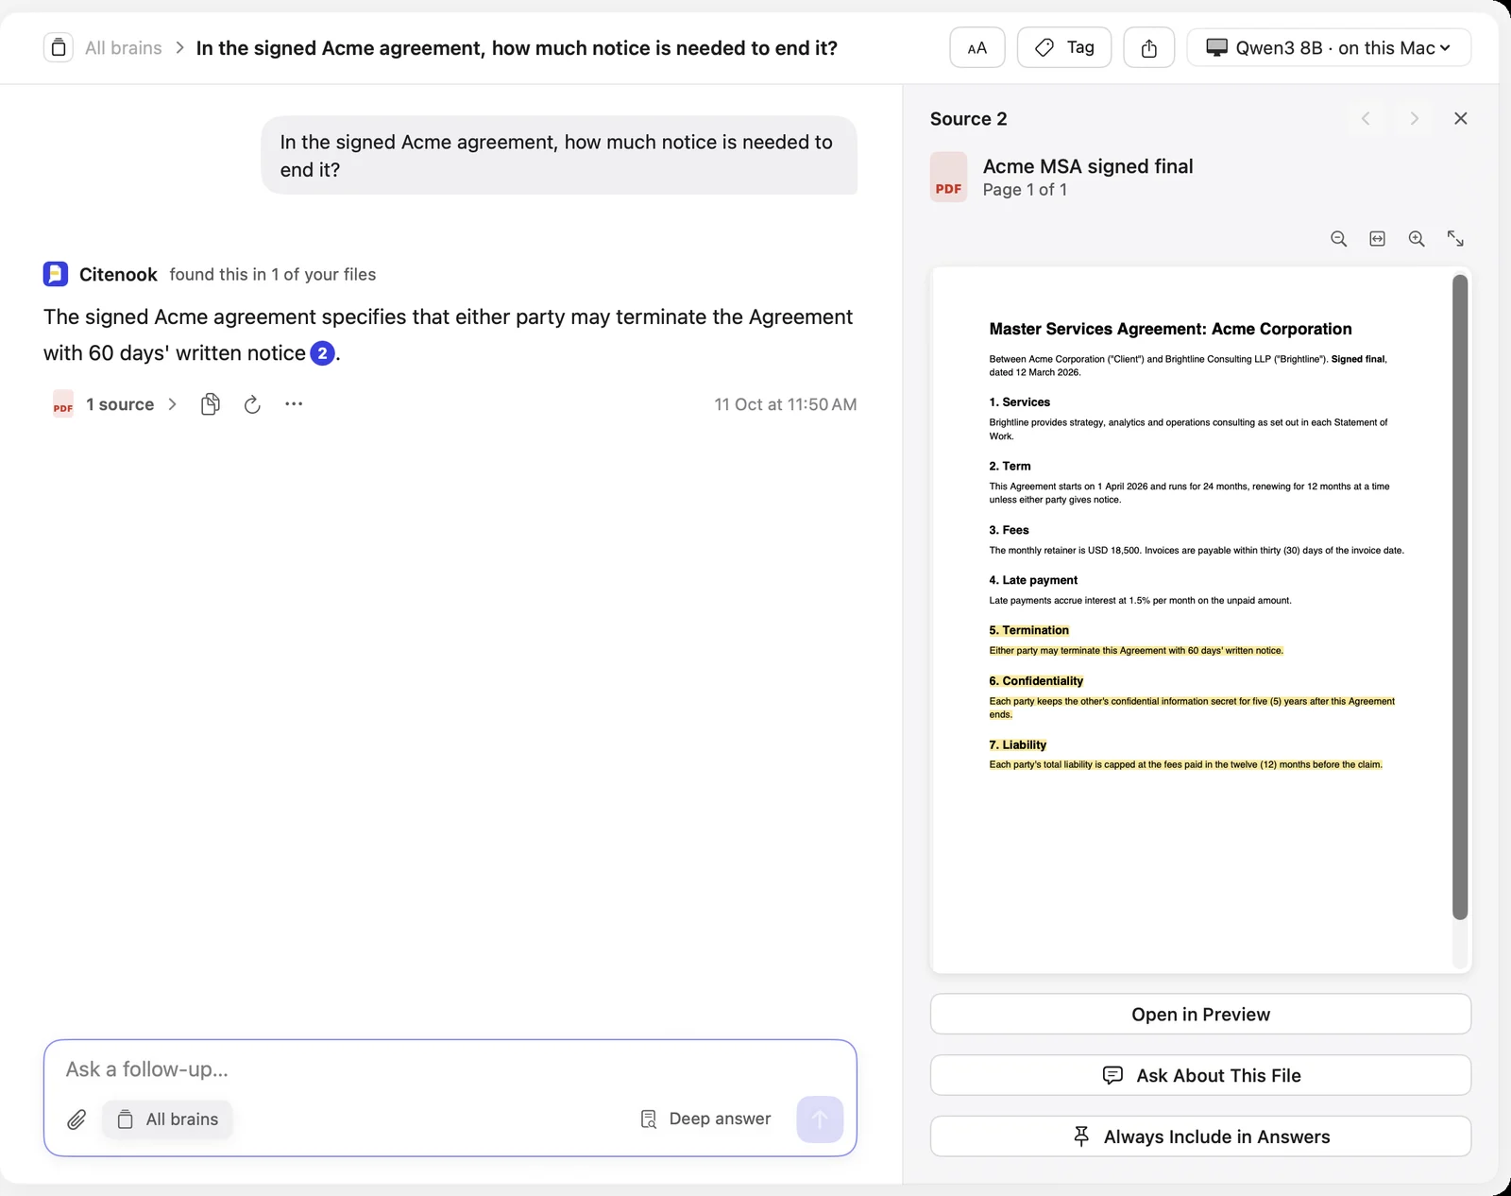Toggle the Deep answer option

[x=705, y=1119]
